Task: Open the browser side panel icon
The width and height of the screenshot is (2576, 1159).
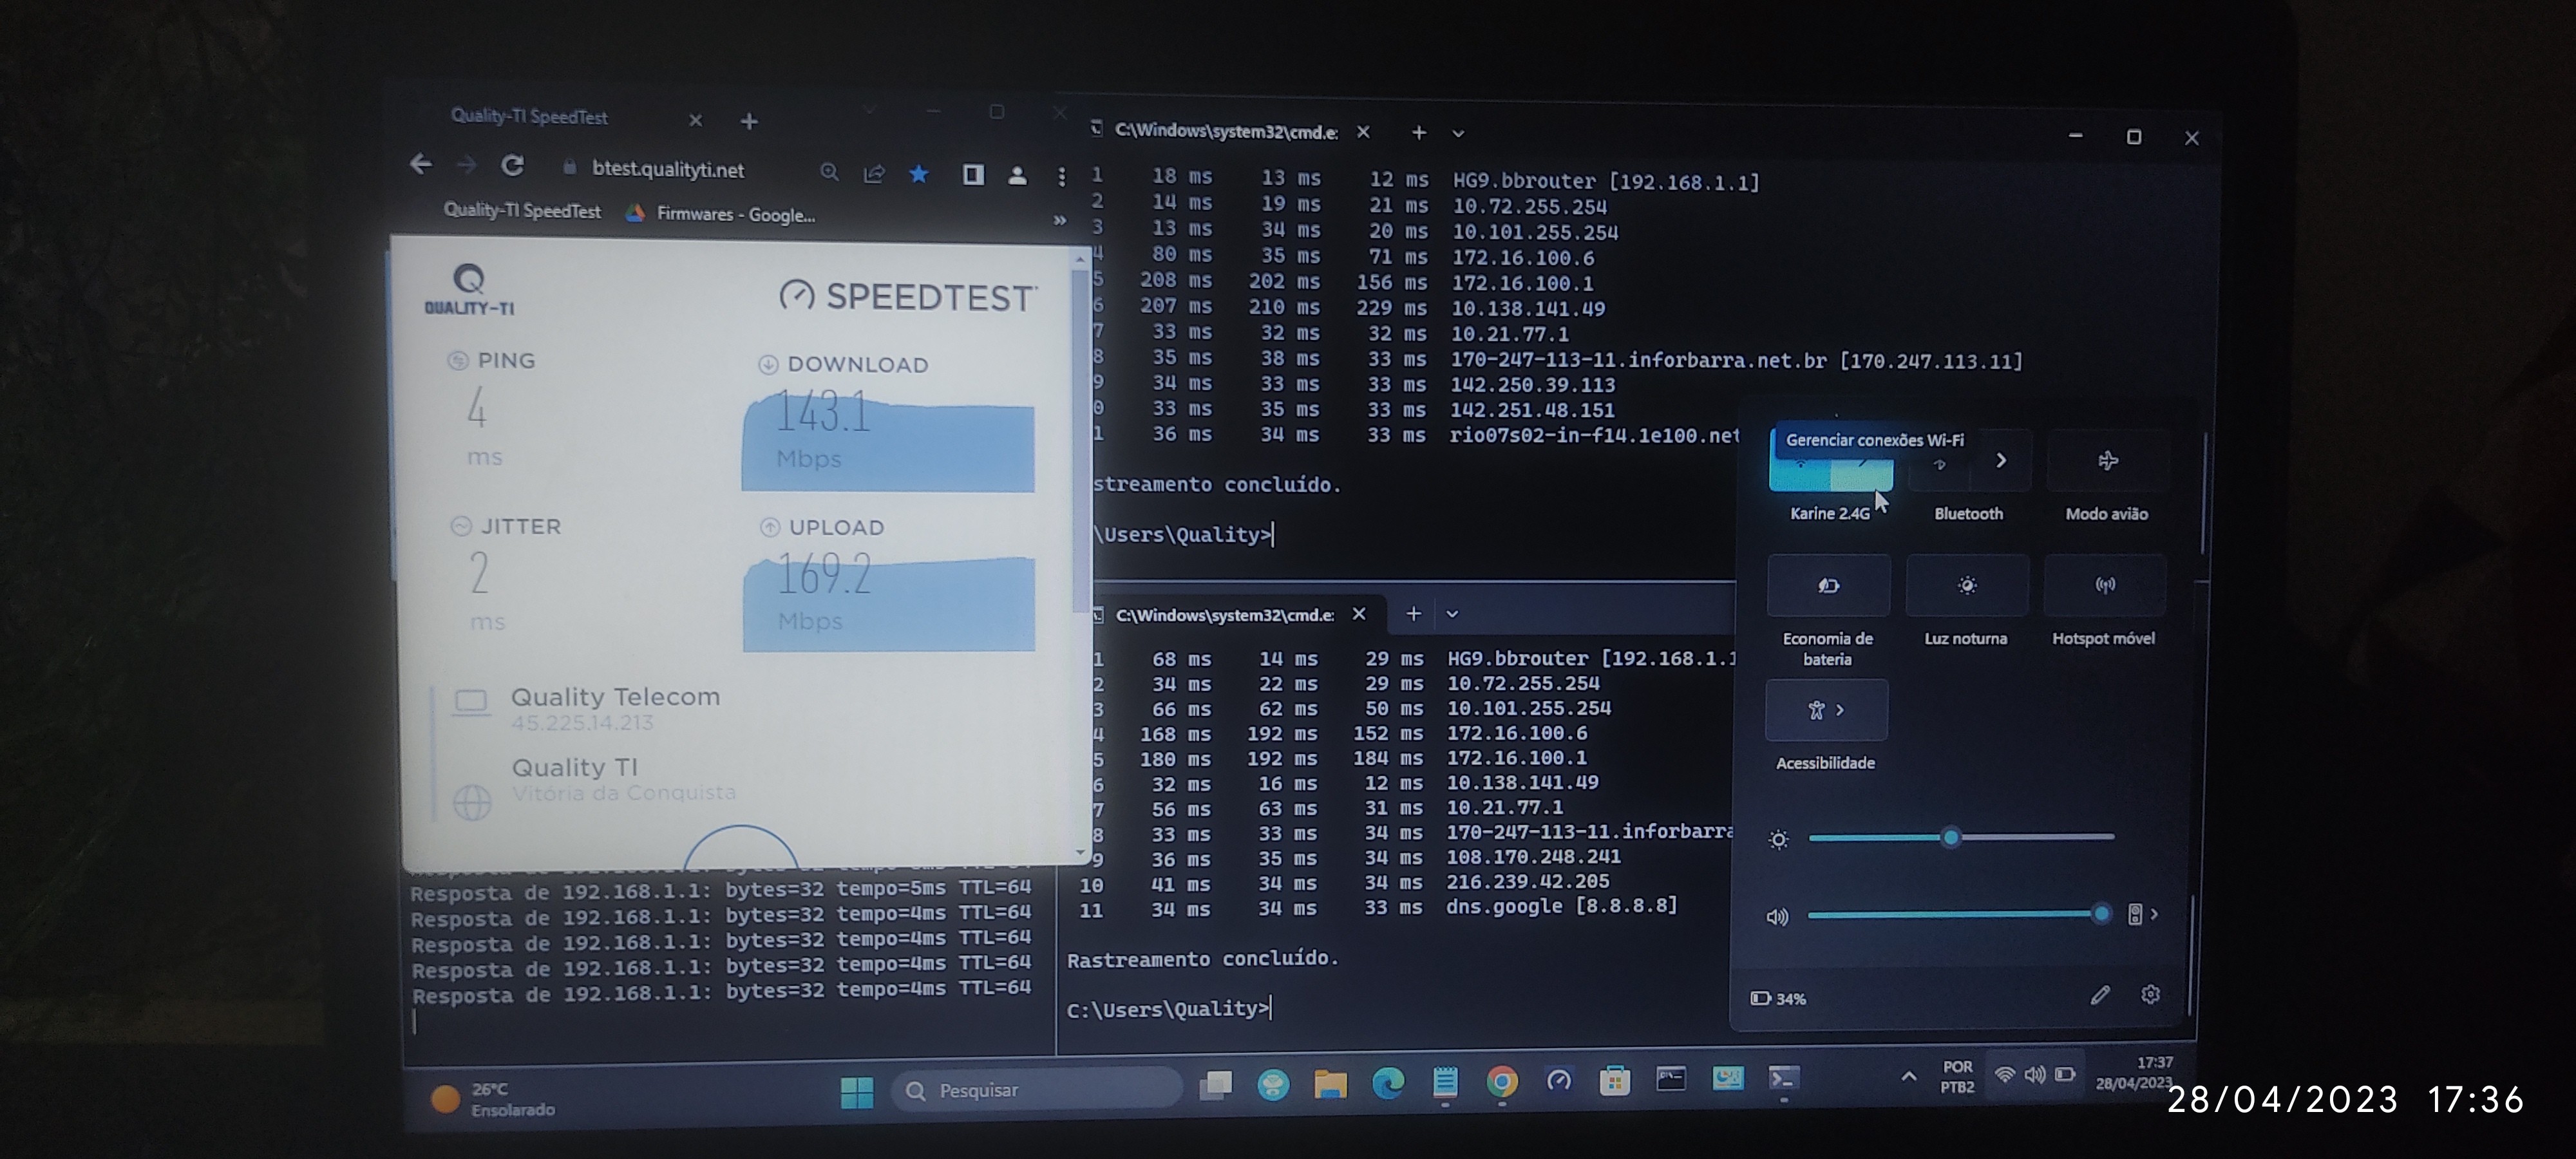Action: 972,175
